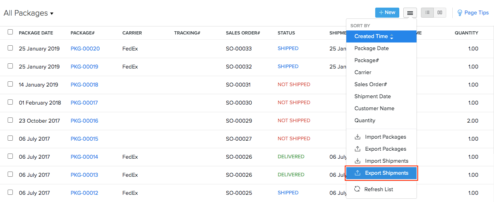Click the Refresh List icon
Image resolution: width=494 pixels, height=202 pixels.
[357, 189]
